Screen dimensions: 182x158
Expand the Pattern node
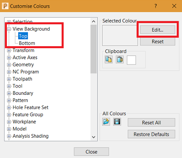9,100
